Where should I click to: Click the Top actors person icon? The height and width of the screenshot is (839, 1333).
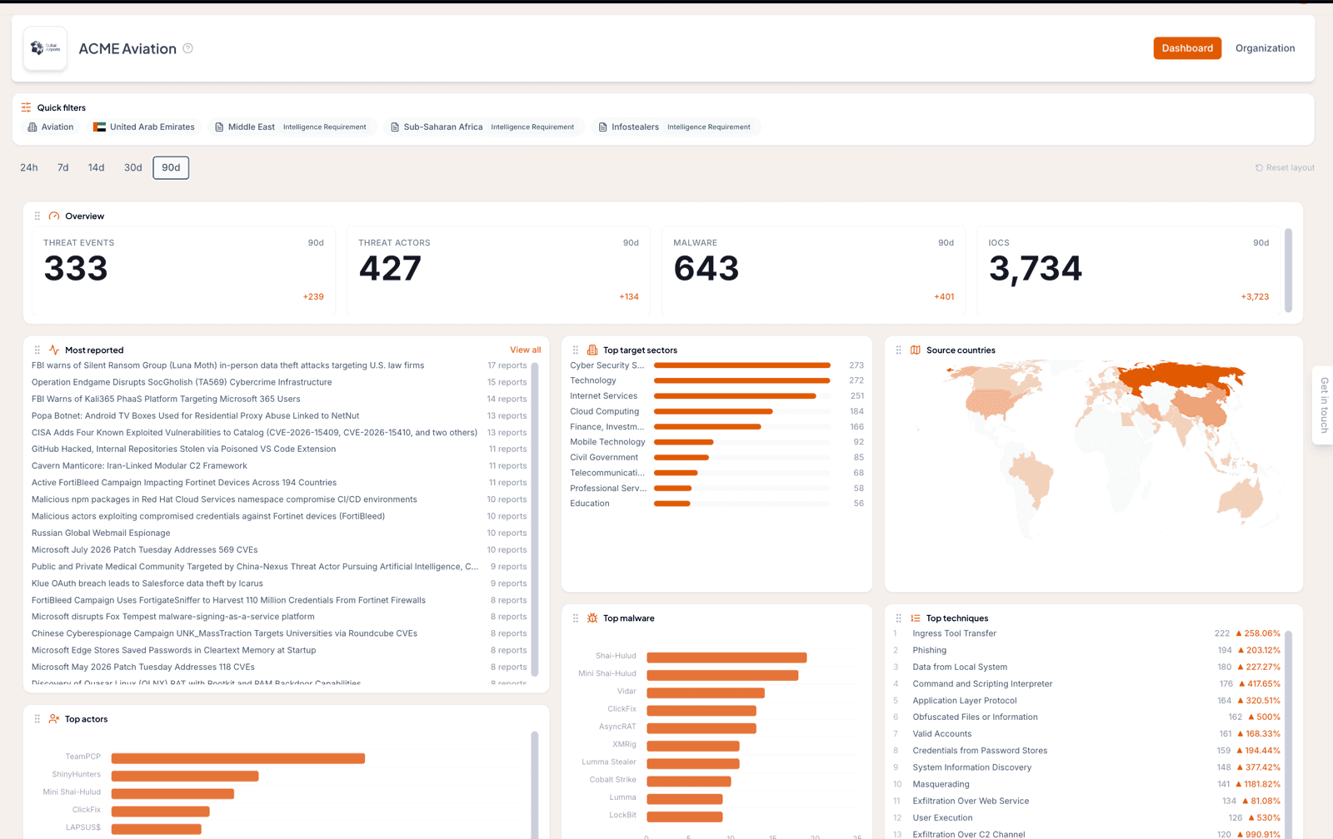click(x=54, y=719)
